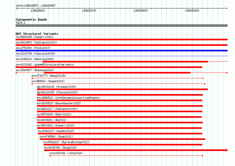Click the DGV Structural Variants track title
Viewport: 235px width, 166px height.
click(37, 34)
